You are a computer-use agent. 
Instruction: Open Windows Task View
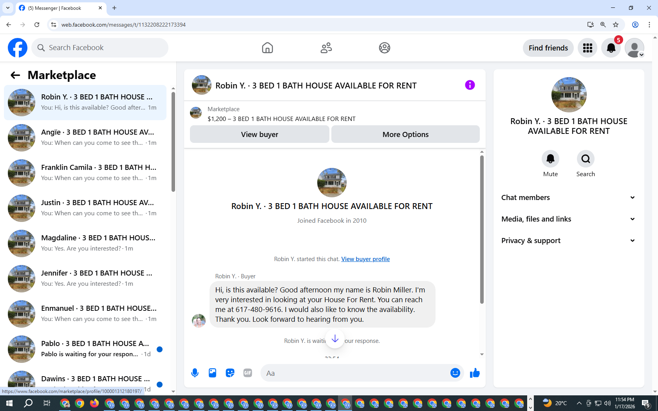click(x=47, y=403)
